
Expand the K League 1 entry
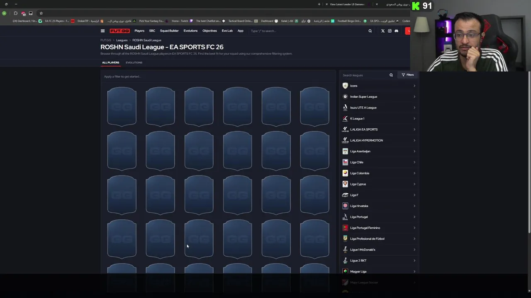[x=414, y=118]
